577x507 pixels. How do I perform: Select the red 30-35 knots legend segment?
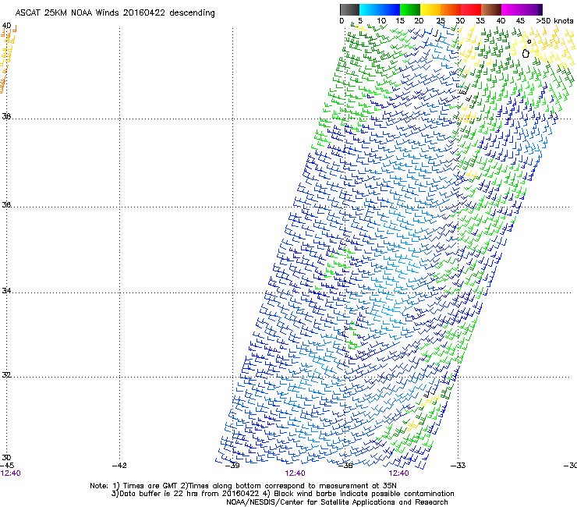[471, 9]
